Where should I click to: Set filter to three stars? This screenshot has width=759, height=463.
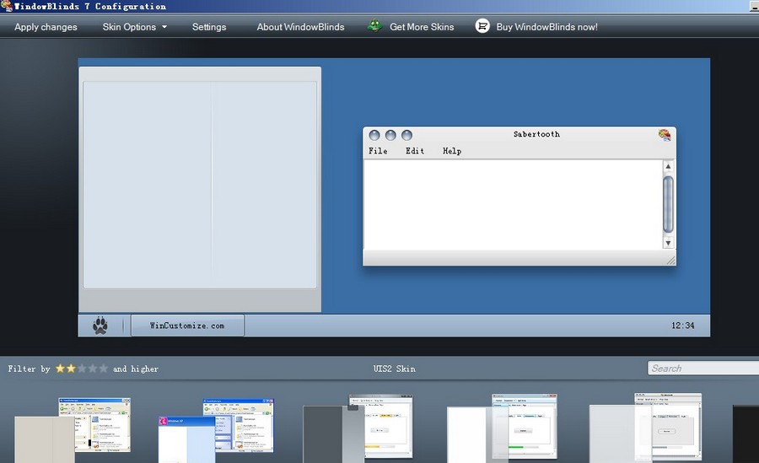82,369
